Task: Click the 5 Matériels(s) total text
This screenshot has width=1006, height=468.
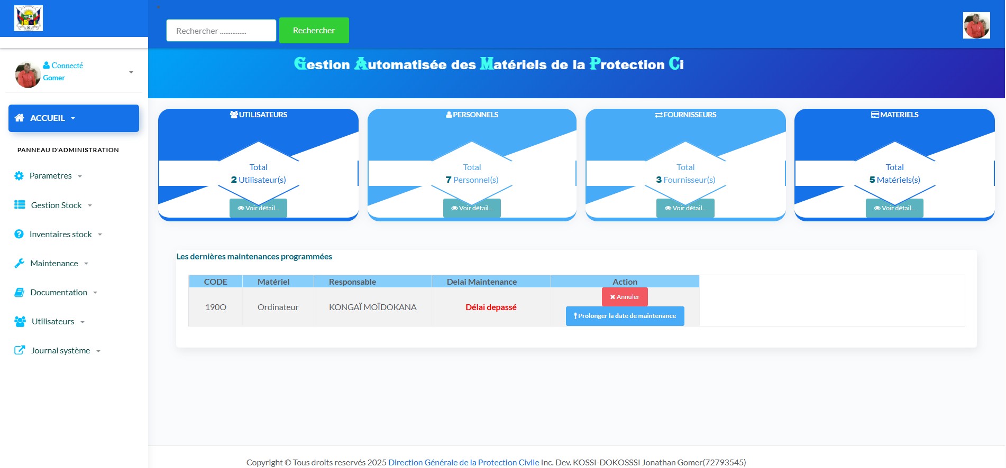Action: pos(894,180)
